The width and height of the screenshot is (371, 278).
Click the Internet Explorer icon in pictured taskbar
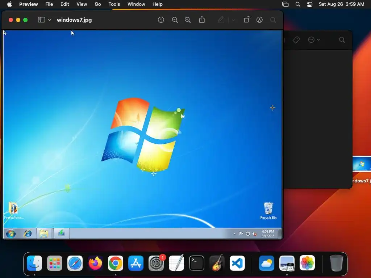(x=28, y=233)
